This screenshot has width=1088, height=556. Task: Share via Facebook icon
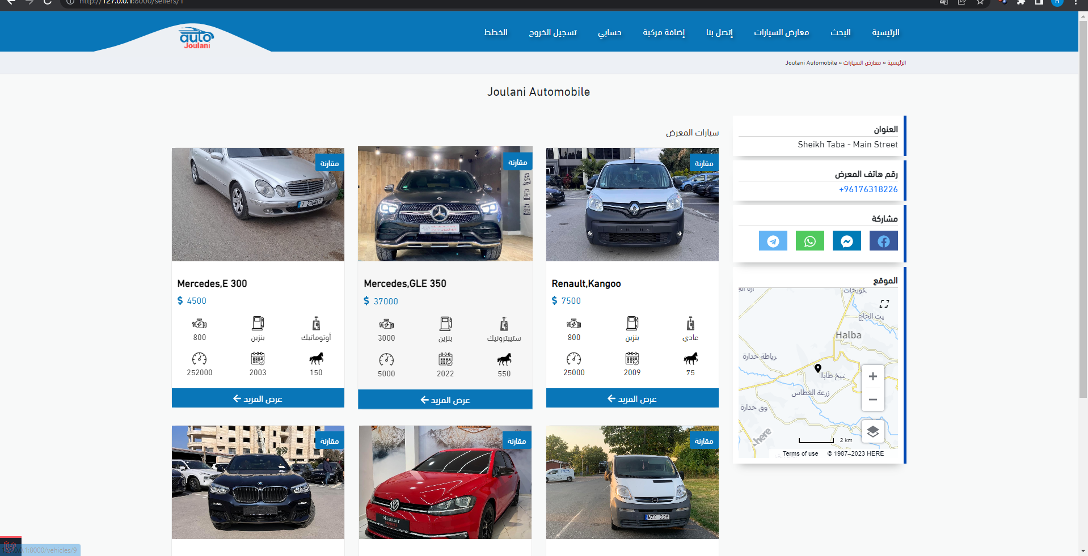click(x=883, y=241)
